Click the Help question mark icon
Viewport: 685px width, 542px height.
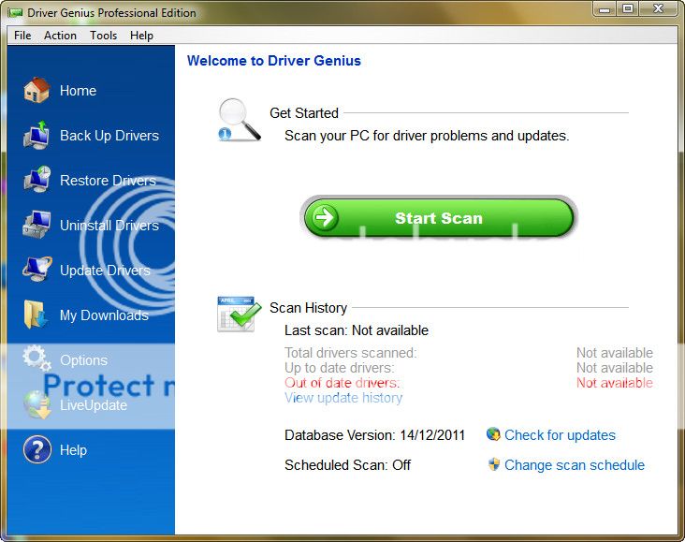[36, 449]
